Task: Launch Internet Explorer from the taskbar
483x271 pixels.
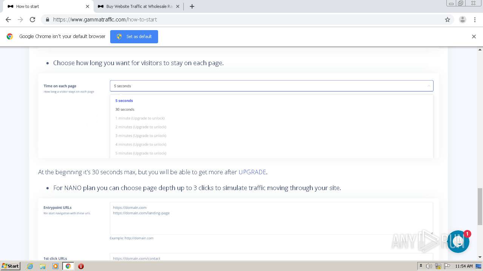Action: pyautogui.click(x=30, y=266)
